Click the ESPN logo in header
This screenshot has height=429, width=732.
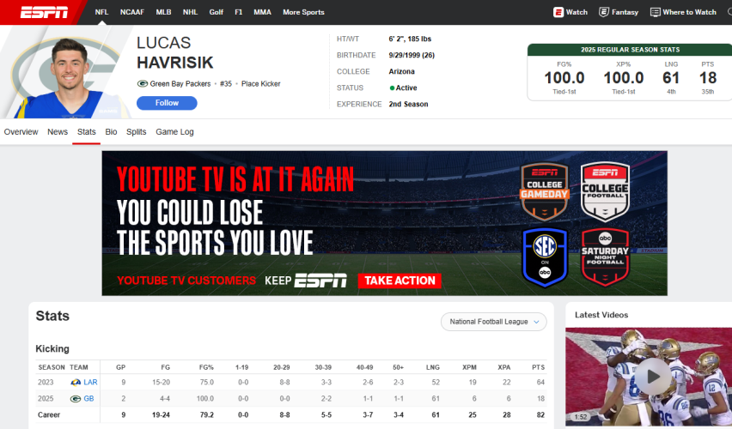tap(44, 12)
